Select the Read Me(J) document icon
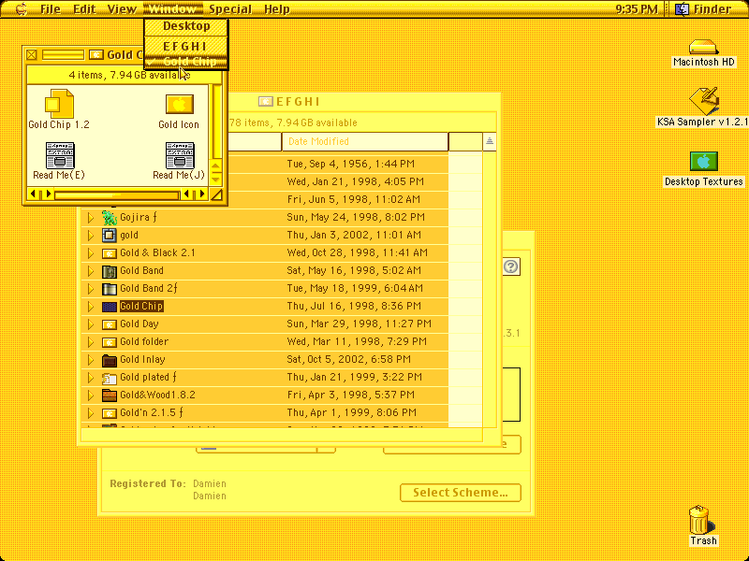 tap(180, 155)
